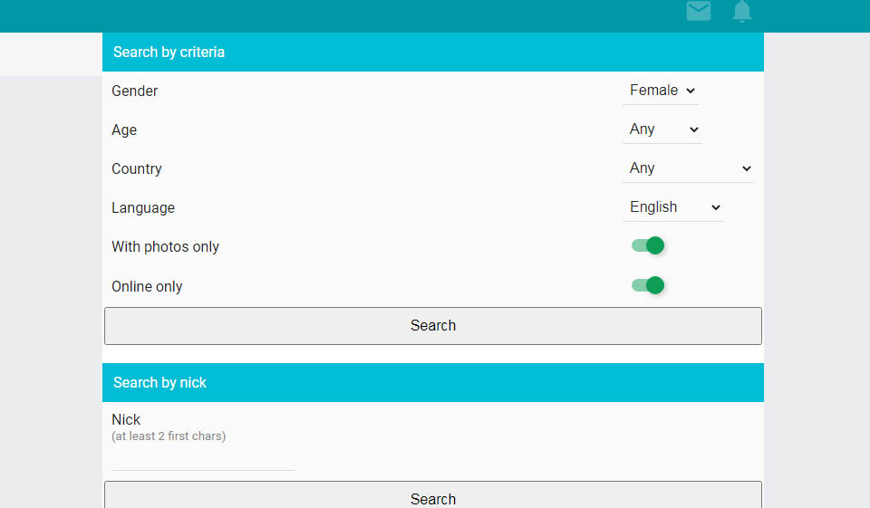870x508 pixels.
Task: Click the Country label text
Action: (x=137, y=169)
